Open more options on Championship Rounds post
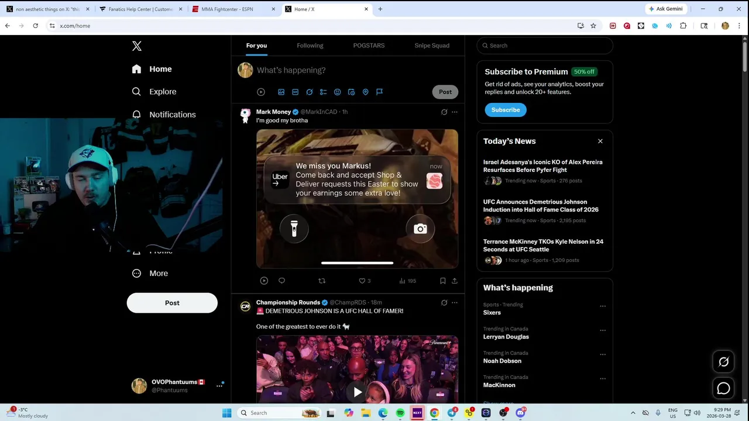Viewport: 749px width, 421px height. 455,303
